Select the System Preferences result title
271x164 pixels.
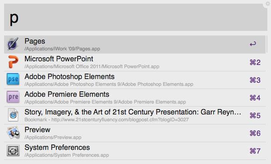click(x=57, y=148)
